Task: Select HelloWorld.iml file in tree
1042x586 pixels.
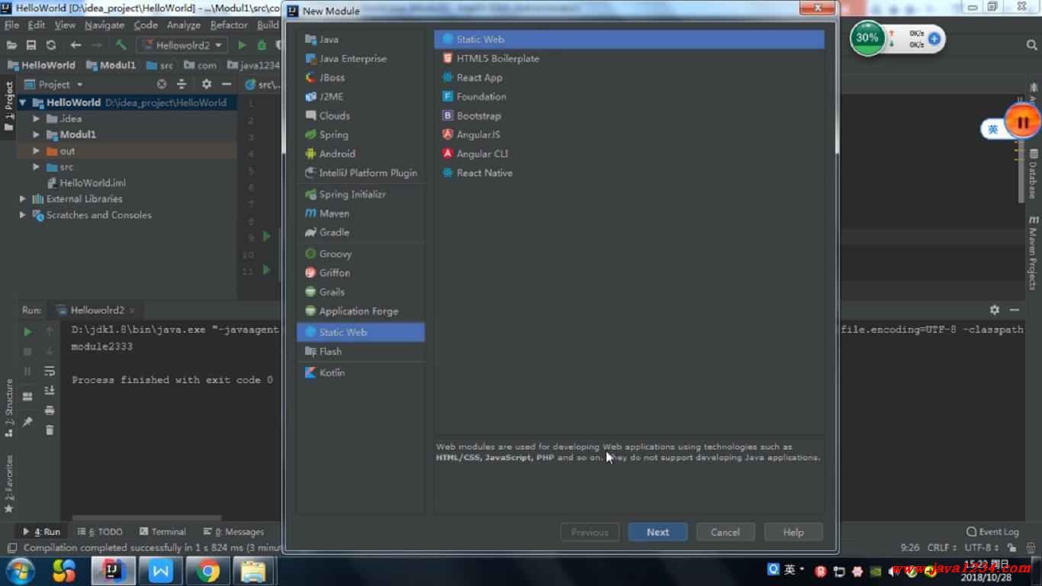Action: point(92,182)
